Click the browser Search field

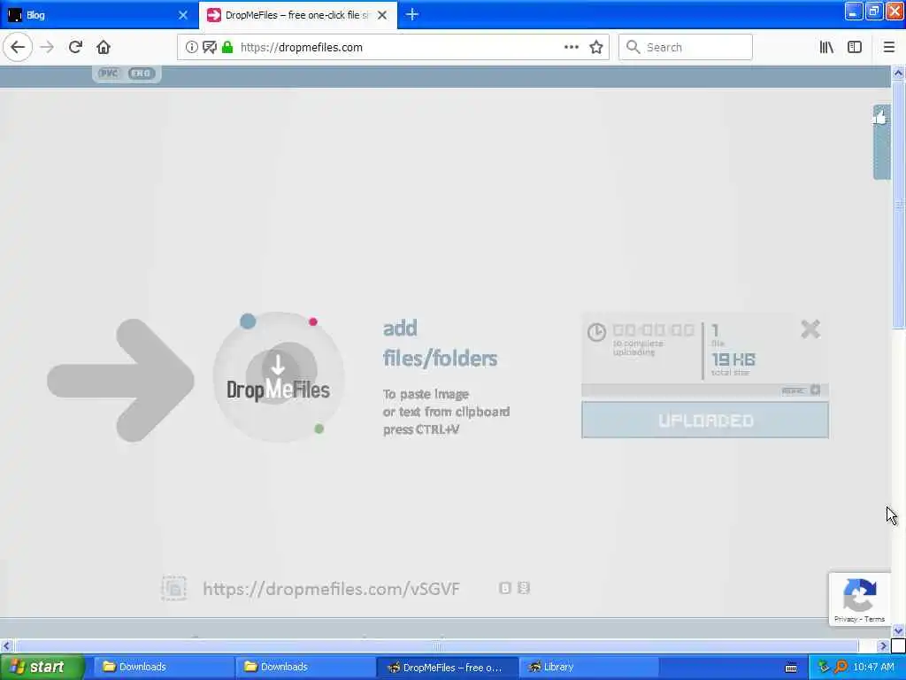[686, 48]
